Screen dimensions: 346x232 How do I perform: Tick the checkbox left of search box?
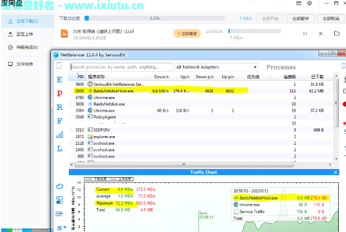click(x=59, y=66)
